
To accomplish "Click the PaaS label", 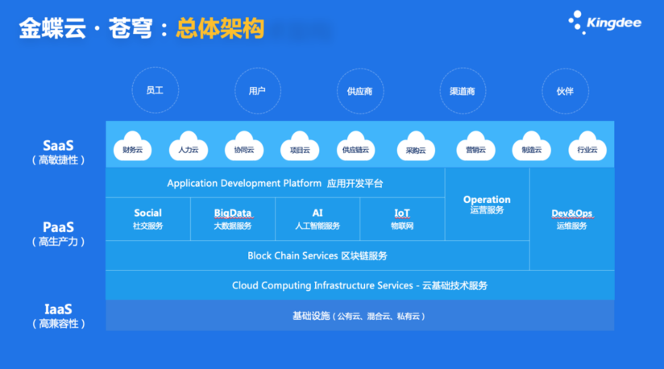I will tap(59, 227).
